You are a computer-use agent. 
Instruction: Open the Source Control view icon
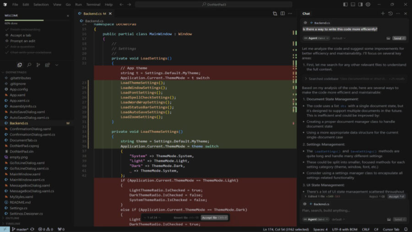[39, 65]
